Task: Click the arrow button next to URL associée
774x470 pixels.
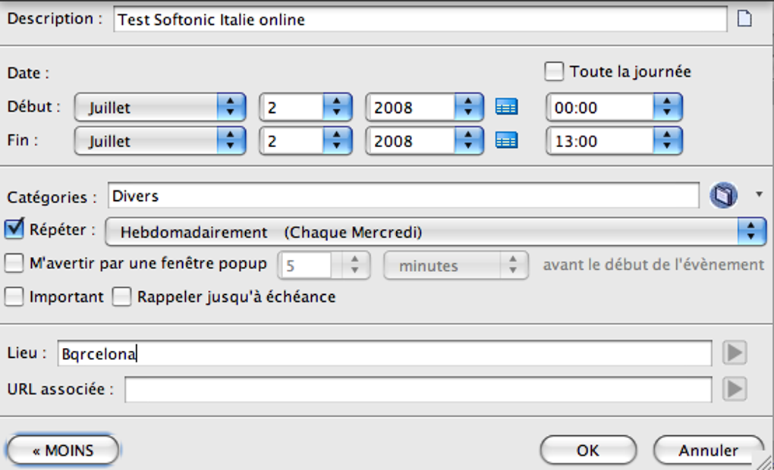Action: coord(735,389)
